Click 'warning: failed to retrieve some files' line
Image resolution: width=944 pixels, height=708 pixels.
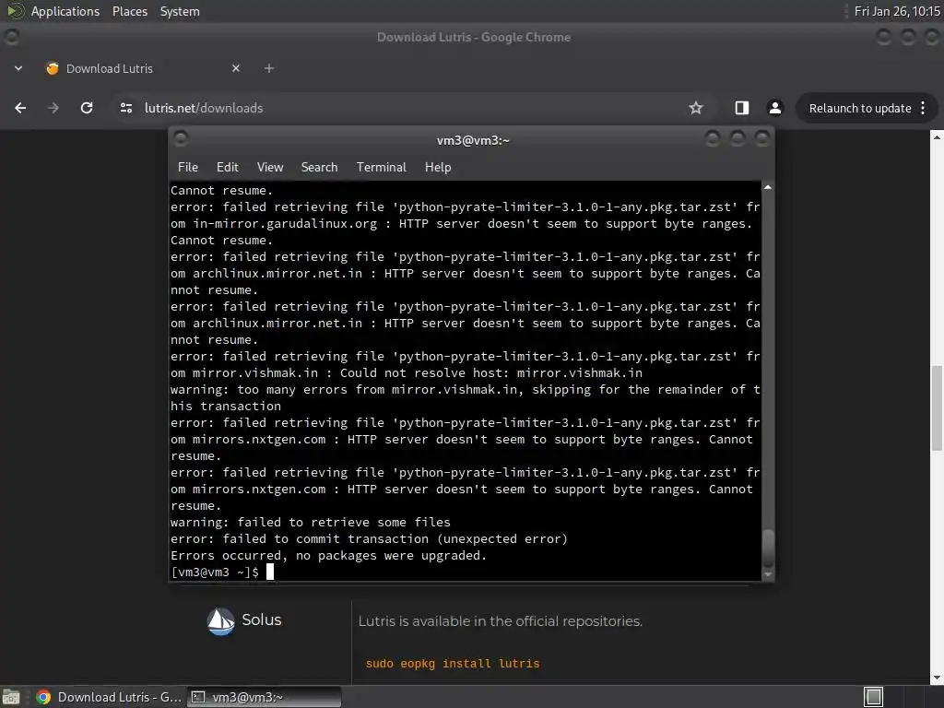(310, 522)
